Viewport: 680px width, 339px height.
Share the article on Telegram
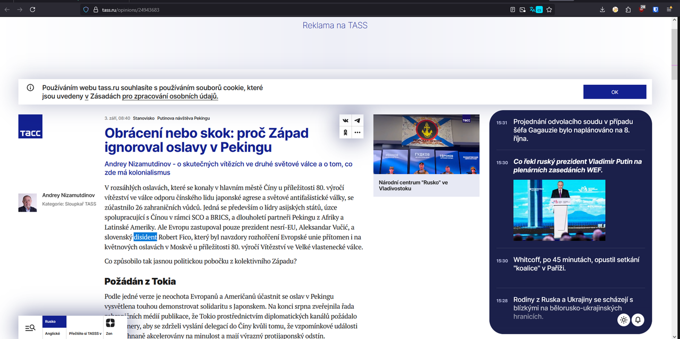[x=358, y=120]
